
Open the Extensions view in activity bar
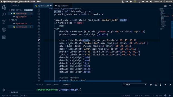tap(4, 37)
